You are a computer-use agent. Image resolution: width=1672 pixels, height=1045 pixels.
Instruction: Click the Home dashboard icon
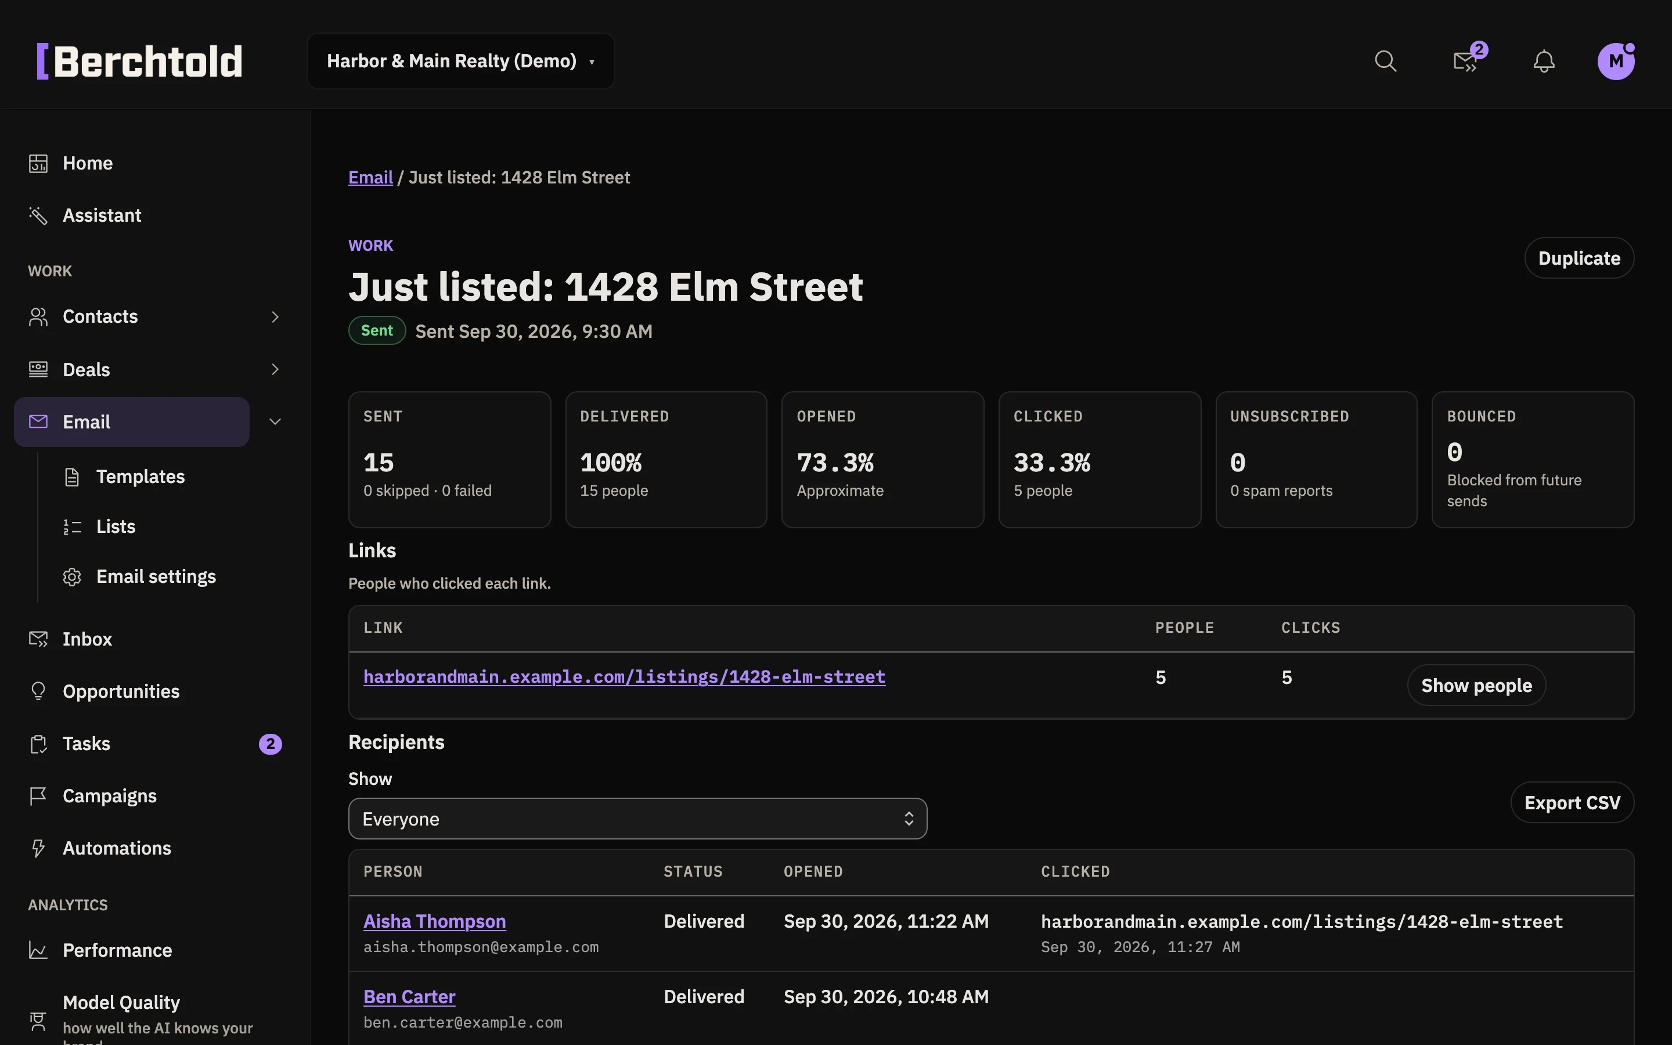click(38, 163)
